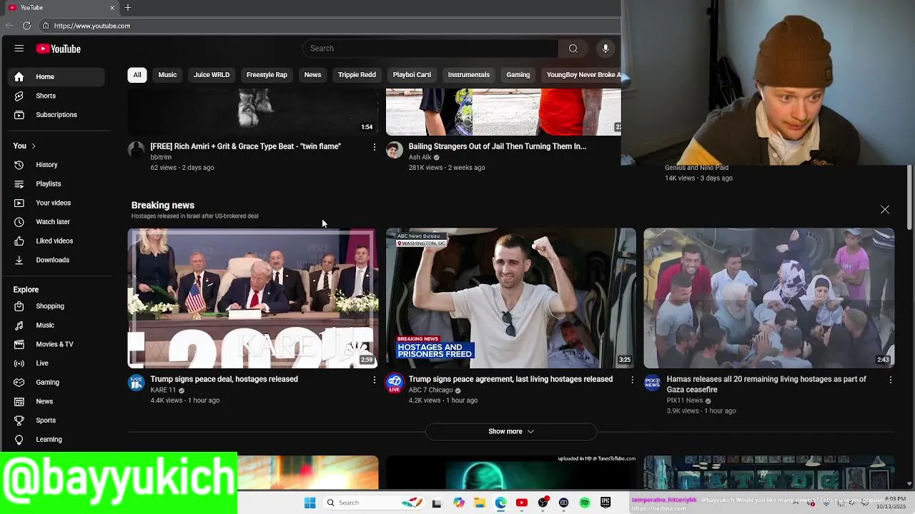Image resolution: width=915 pixels, height=514 pixels.
Task: Open Playlists in the sidebar
Action: (x=58, y=184)
